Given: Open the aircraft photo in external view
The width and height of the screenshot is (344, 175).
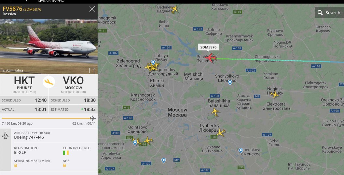Looking at the screenshot, I should [x=92, y=70].
